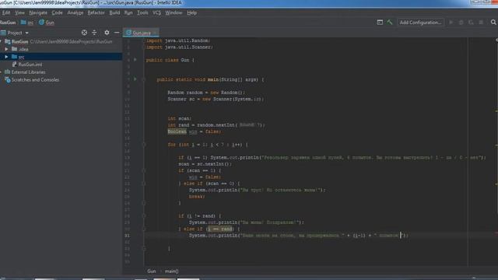Click the Gun class icon in the breadcrumb bar

click(x=41, y=23)
